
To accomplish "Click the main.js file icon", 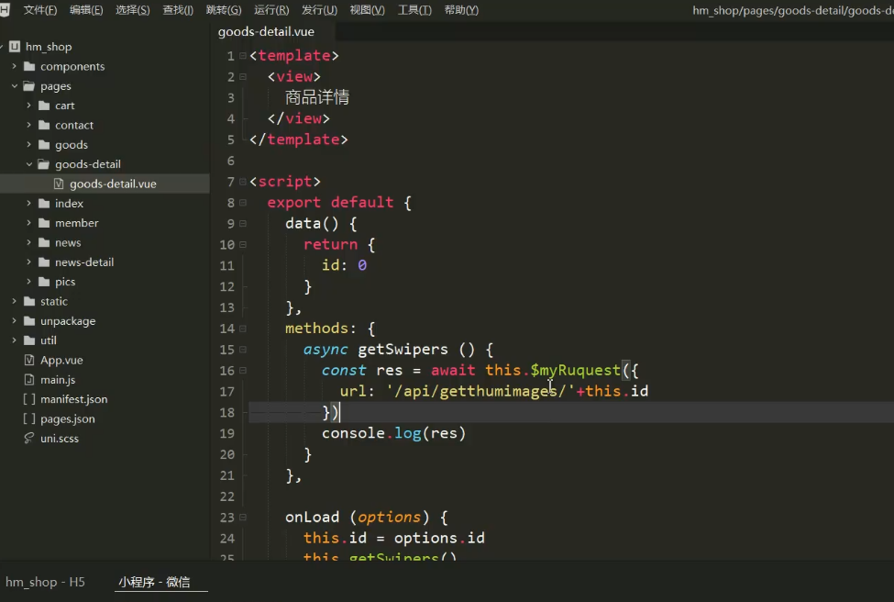I will 29,379.
